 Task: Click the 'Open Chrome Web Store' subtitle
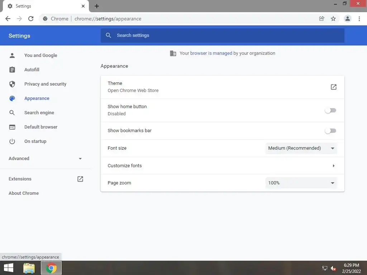point(133,91)
